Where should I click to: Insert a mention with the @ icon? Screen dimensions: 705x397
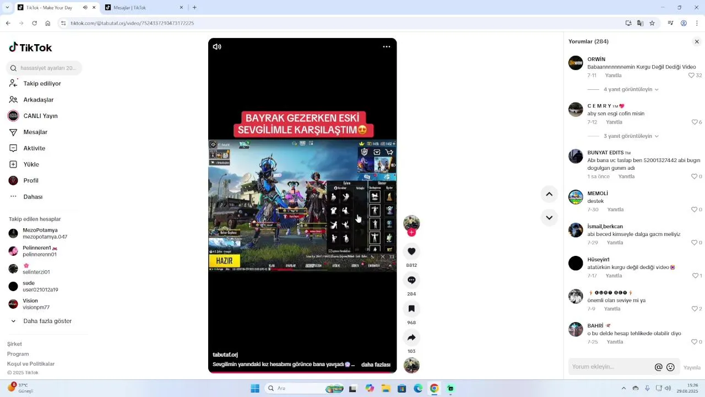[x=658, y=367]
